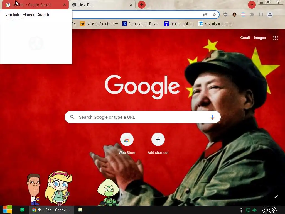Open the round portrait avatar extension icon
Viewport: 285px width, 214px height.
(x=234, y=14)
